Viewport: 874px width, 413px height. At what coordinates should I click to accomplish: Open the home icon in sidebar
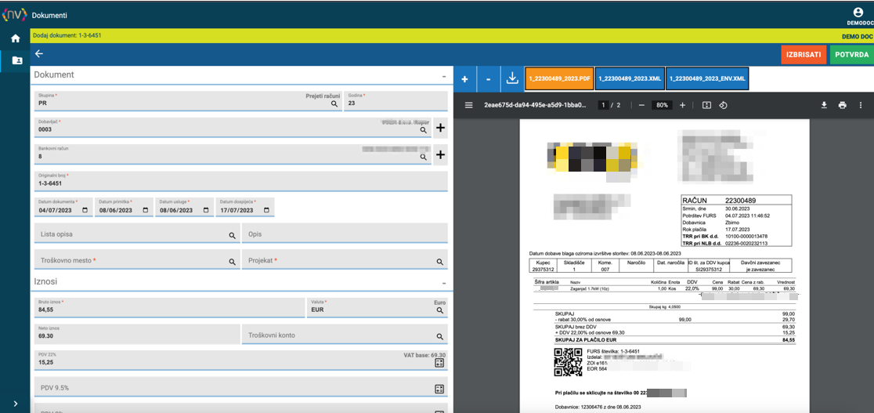pyautogui.click(x=16, y=38)
